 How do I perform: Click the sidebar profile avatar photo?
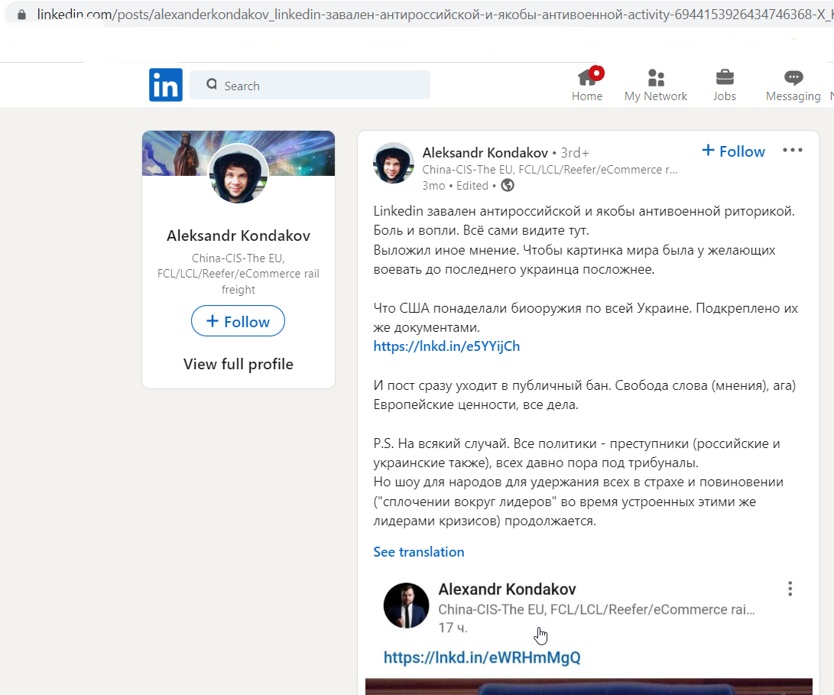click(x=238, y=174)
